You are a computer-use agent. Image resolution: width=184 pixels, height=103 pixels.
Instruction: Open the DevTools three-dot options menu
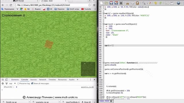[x=90, y=80]
